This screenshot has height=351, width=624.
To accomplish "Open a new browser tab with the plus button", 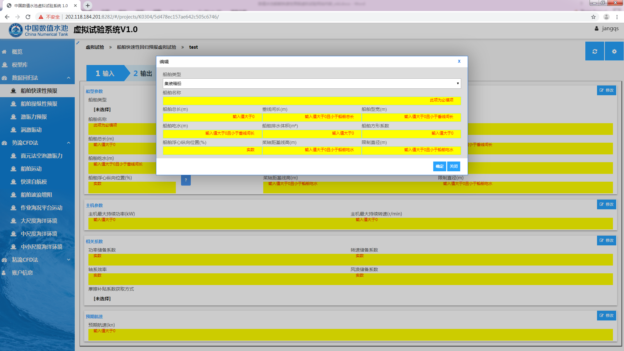I will tap(88, 6).
